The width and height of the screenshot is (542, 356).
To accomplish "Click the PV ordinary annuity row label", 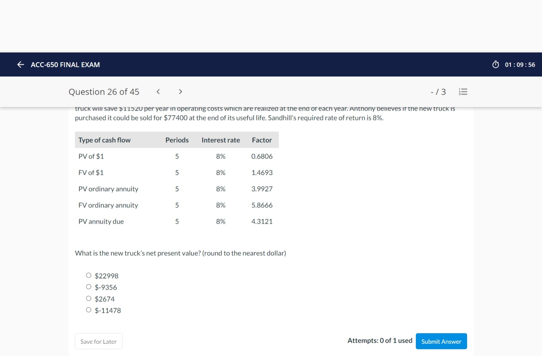I will tap(108, 189).
